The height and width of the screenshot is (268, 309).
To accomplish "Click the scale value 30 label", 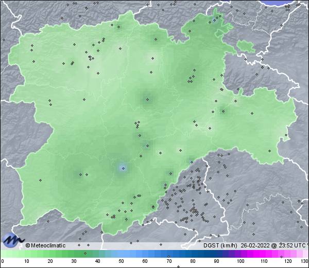I will (74, 261).
